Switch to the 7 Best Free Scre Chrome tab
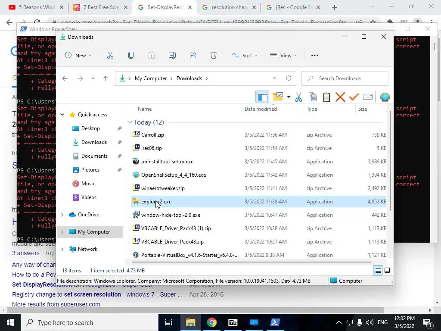Image resolution: width=441 pixels, height=331 pixels. coord(101,7)
